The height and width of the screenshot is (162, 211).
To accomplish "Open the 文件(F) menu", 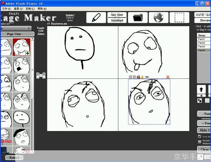I will coord(6,9).
